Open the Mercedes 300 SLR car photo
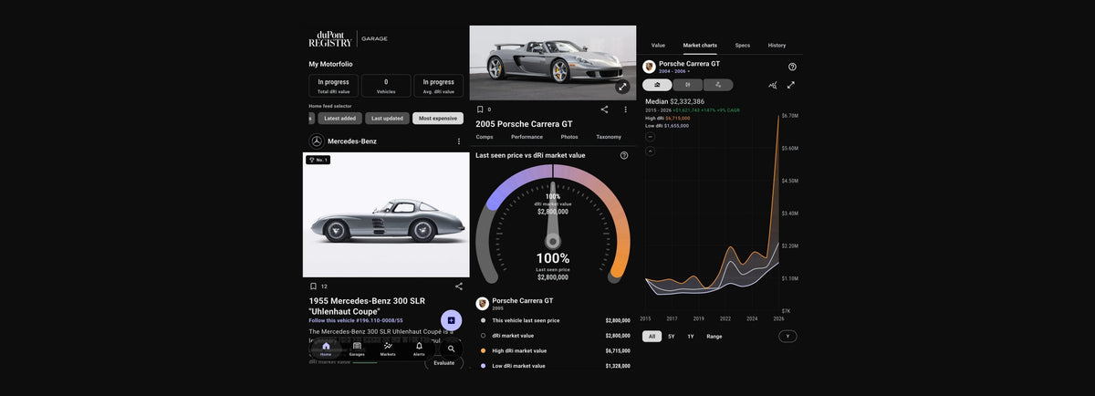The height and width of the screenshot is (396, 1095). [x=386, y=214]
